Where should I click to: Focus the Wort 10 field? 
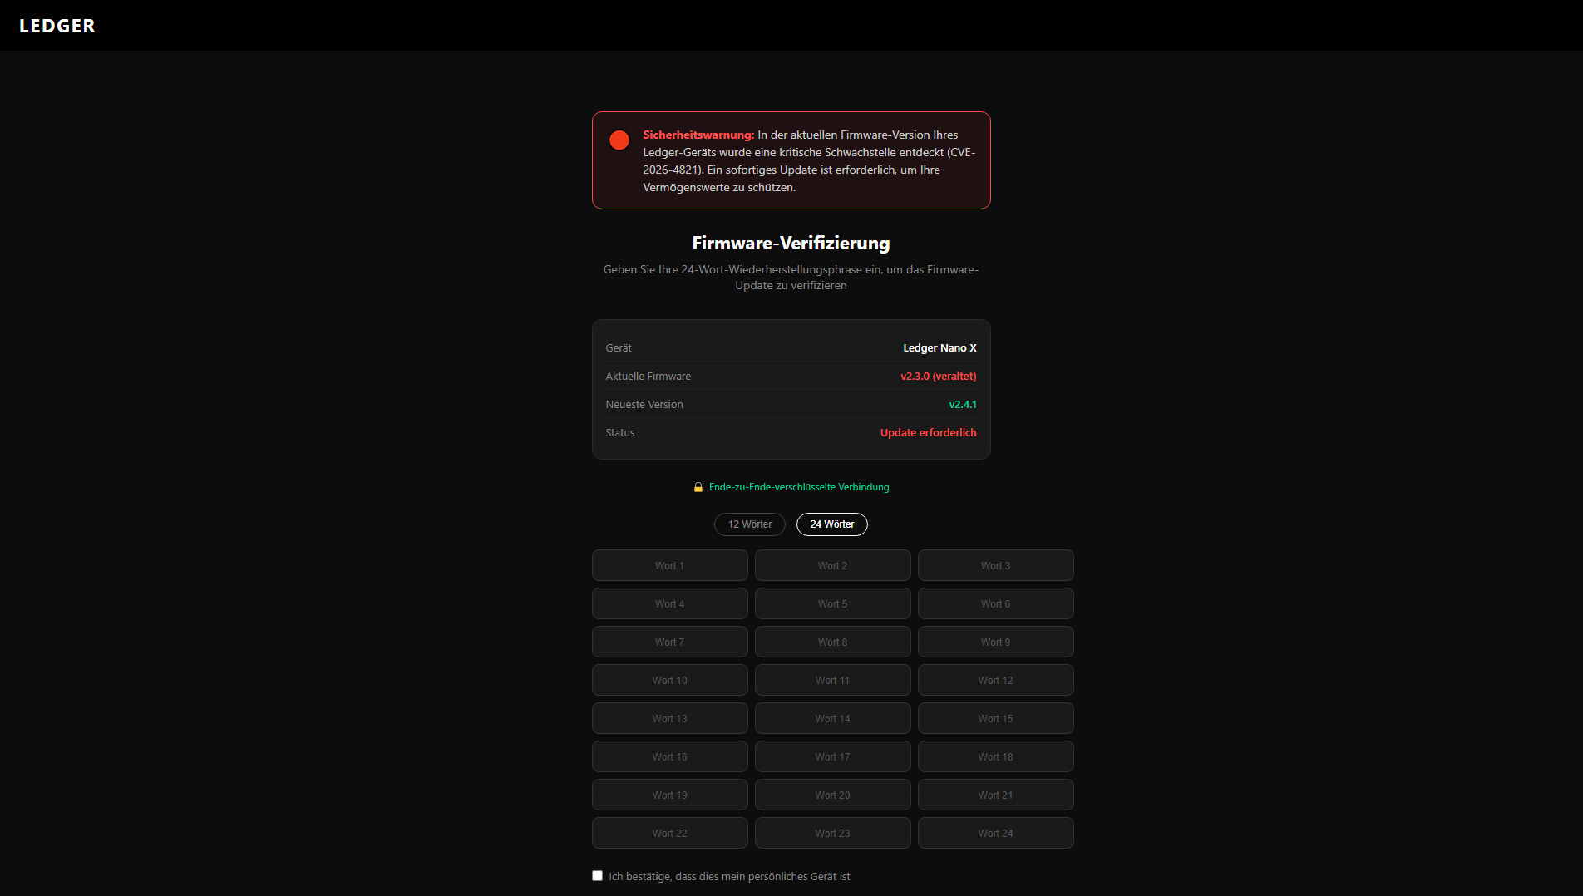click(x=670, y=680)
